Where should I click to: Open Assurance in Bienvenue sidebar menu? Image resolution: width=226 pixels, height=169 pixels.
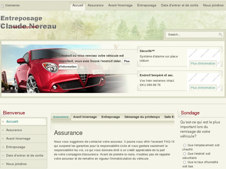[24, 130]
